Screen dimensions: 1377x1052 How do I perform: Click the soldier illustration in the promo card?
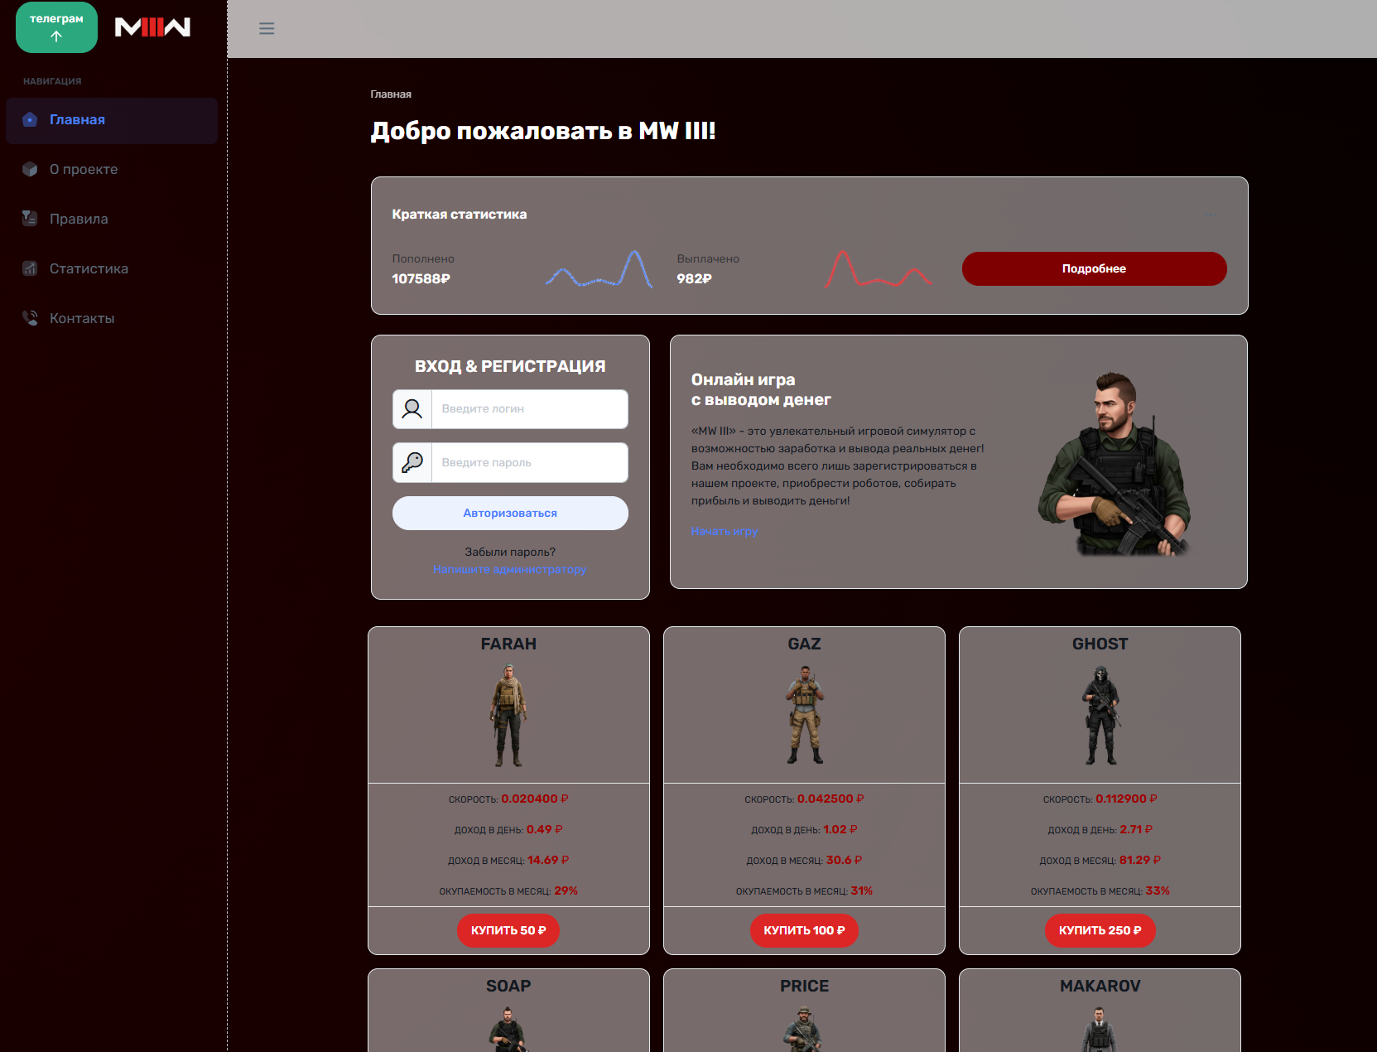point(1115,464)
